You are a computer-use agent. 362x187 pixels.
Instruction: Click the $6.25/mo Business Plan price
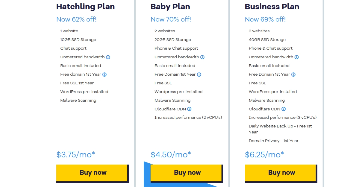264,155
